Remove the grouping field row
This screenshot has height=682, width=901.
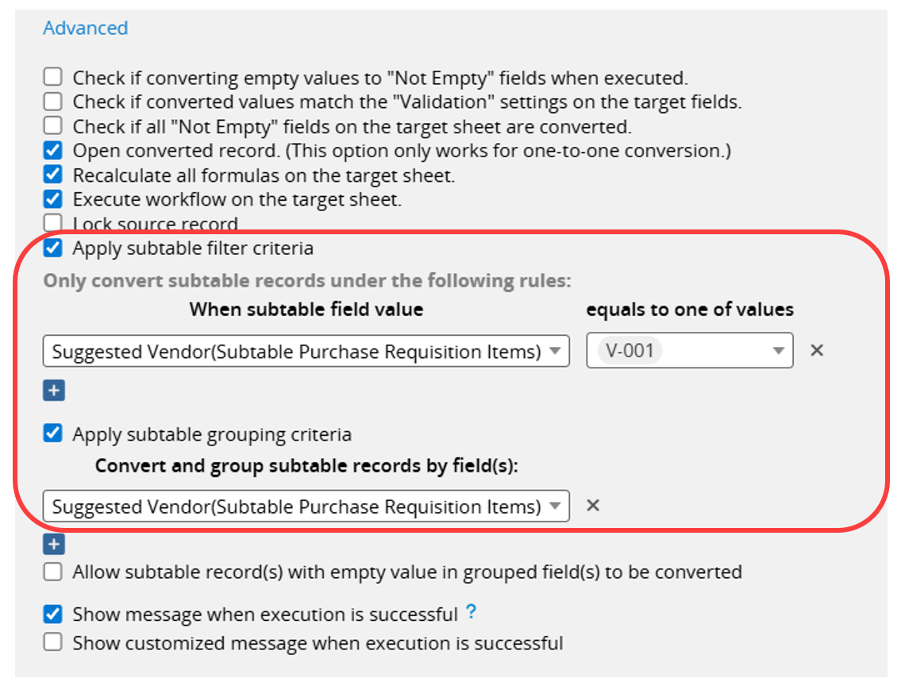point(592,505)
